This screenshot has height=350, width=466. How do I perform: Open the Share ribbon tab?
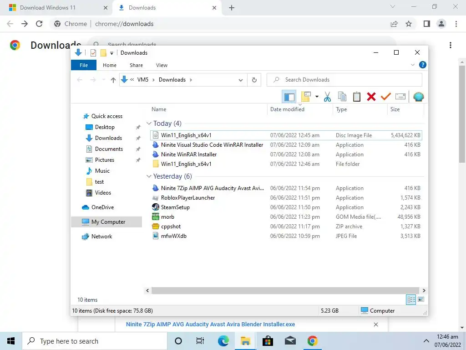[x=136, y=65]
